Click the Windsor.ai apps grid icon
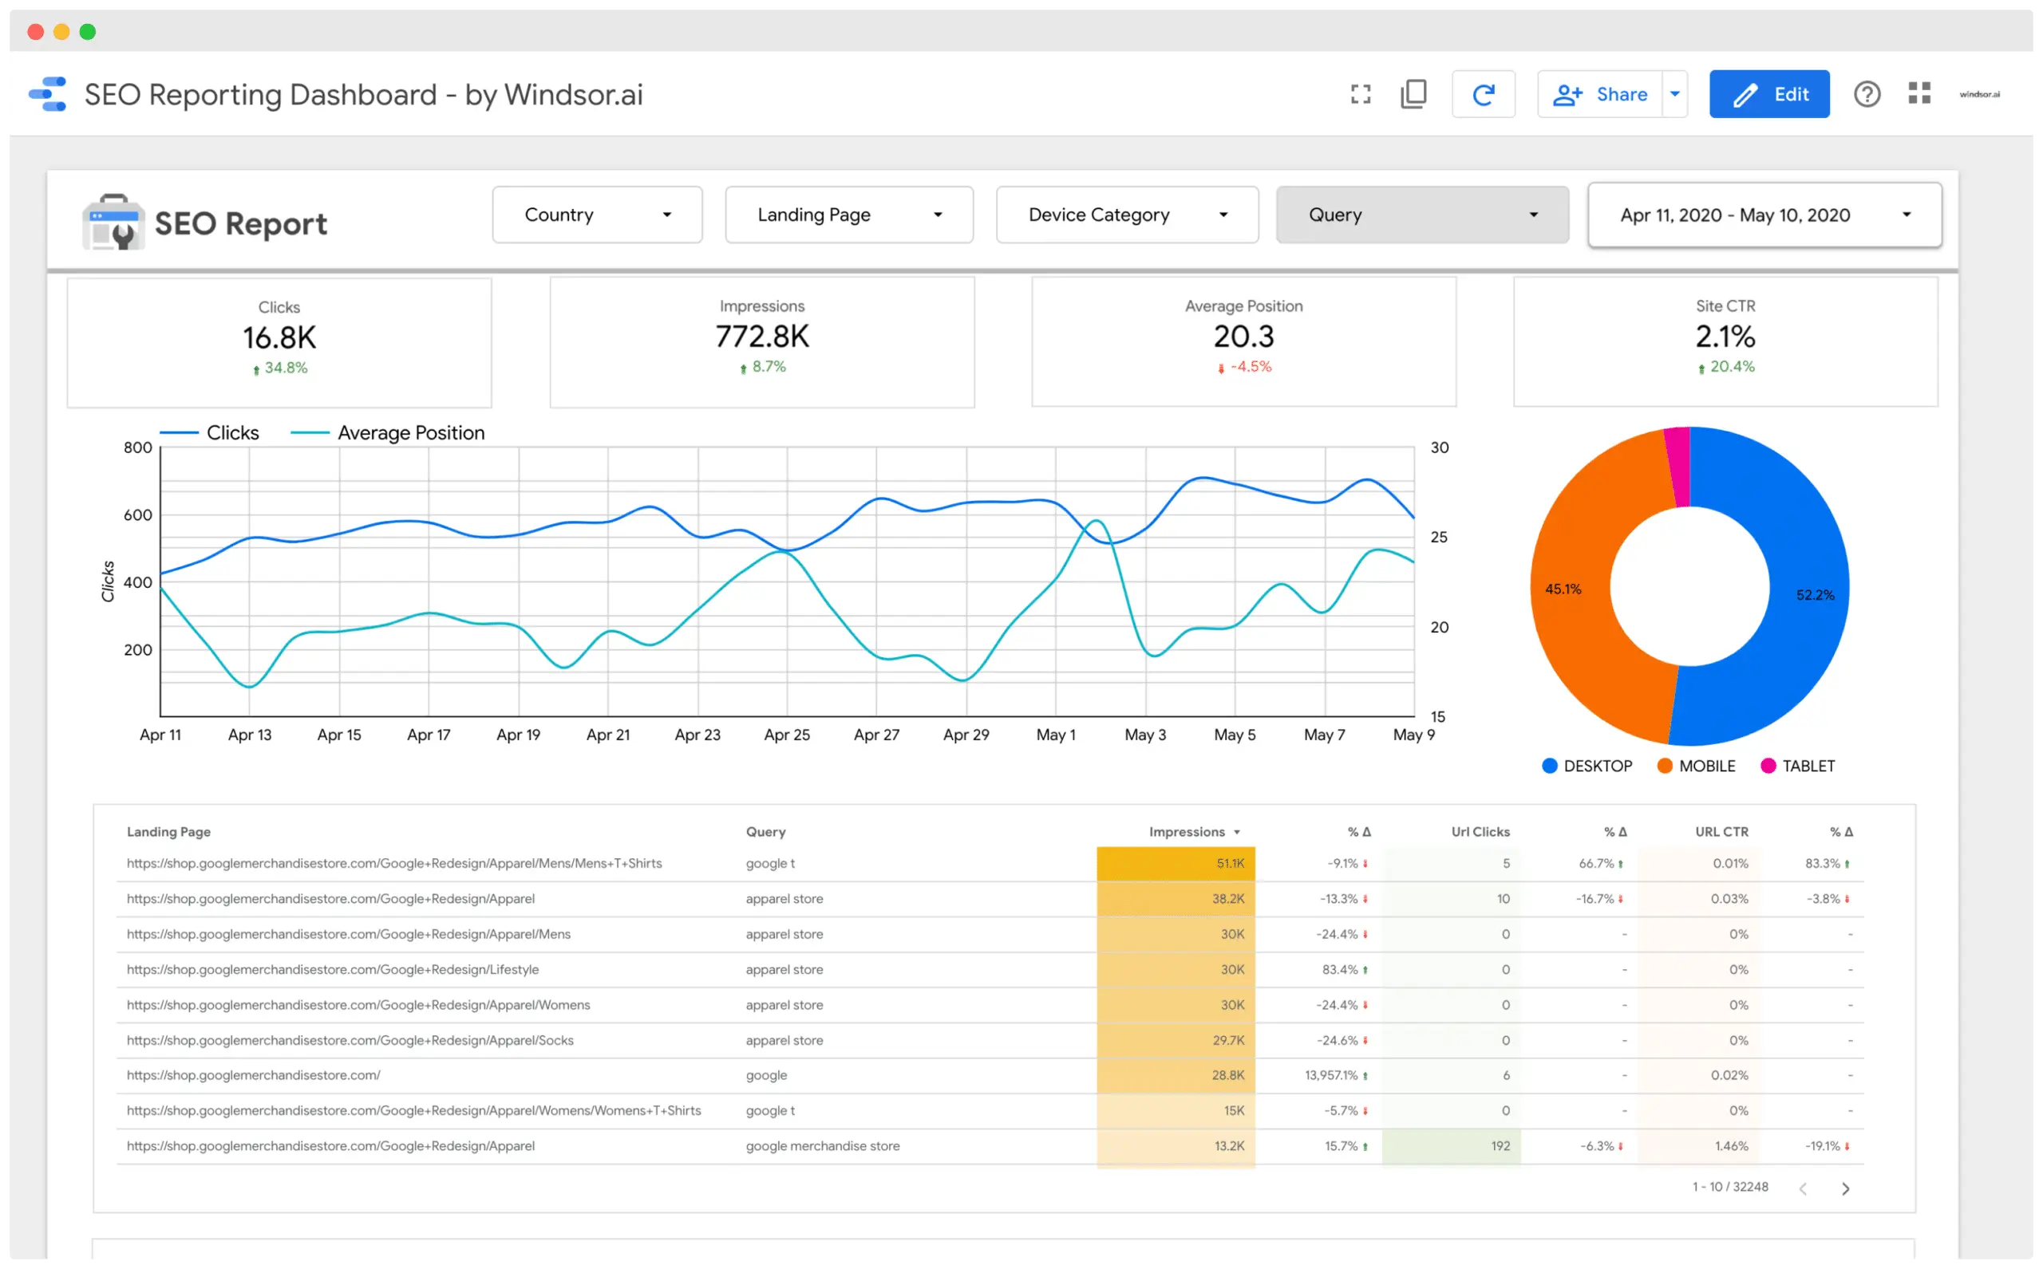The width and height of the screenshot is (2043, 1269). [1920, 95]
